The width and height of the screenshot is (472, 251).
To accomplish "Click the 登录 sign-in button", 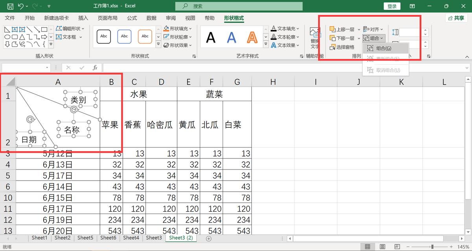I will point(392,6).
